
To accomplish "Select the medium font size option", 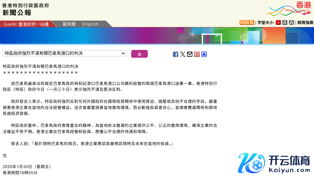I will tap(285, 23).
